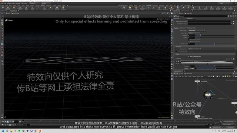Screen dimensions: 237x133
Task: Open the Build desktop selector dropdown
Action: 34,3
